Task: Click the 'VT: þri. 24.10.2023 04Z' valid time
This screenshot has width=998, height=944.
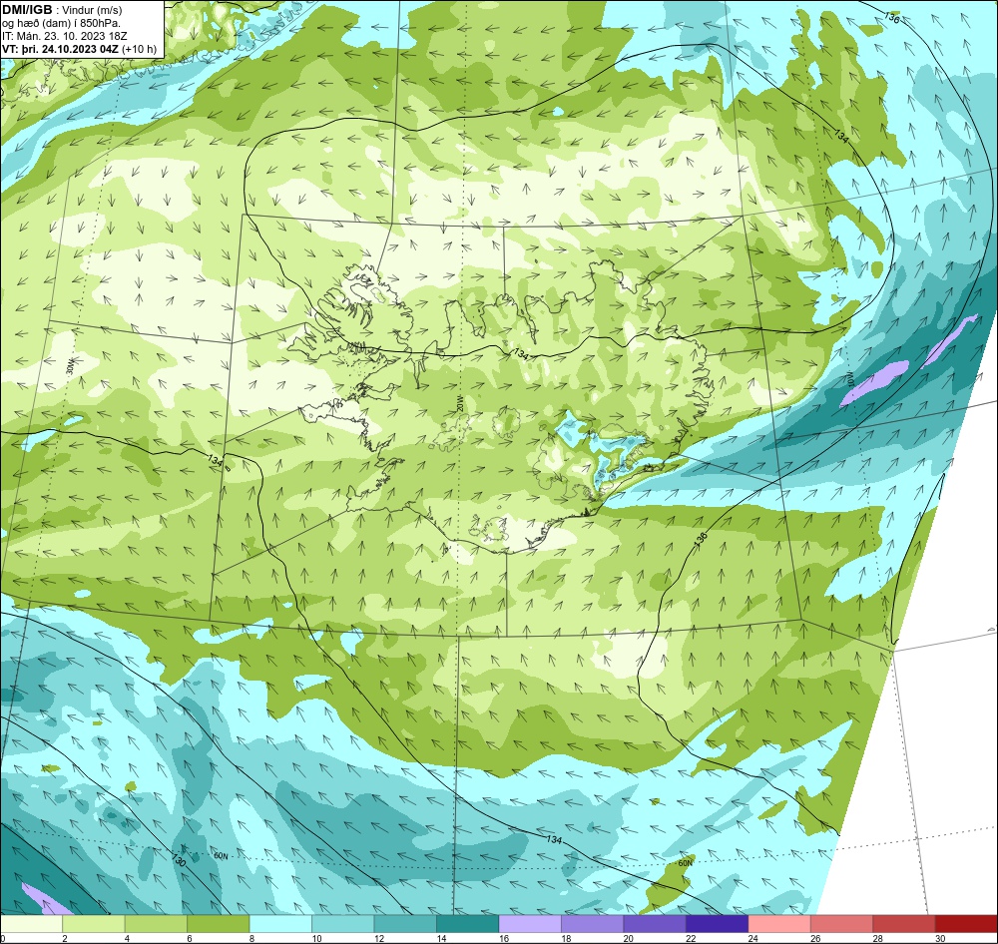Action: click(x=60, y=48)
